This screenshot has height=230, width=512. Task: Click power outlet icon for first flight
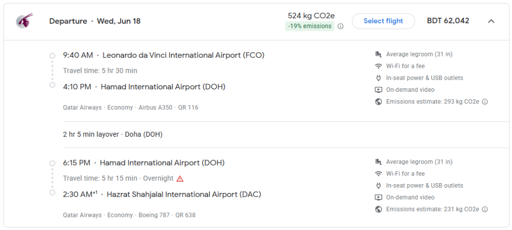click(378, 78)
